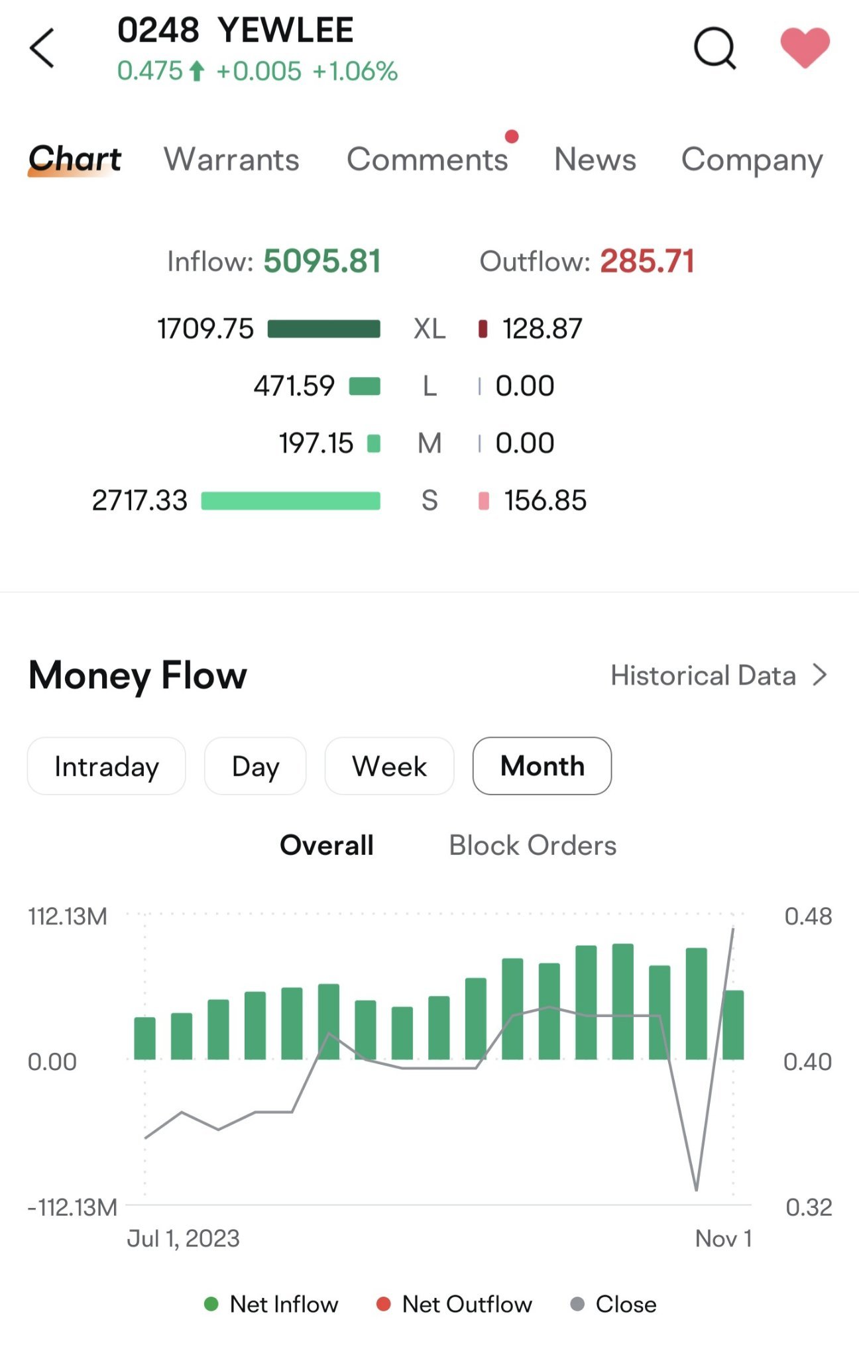Open the Company tab

[752, 161]
